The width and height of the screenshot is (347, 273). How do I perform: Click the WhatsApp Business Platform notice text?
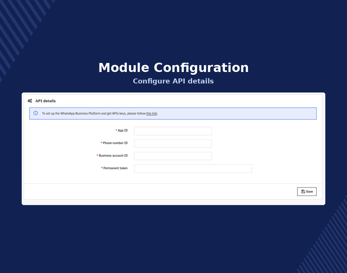click(x=100, y=114)
